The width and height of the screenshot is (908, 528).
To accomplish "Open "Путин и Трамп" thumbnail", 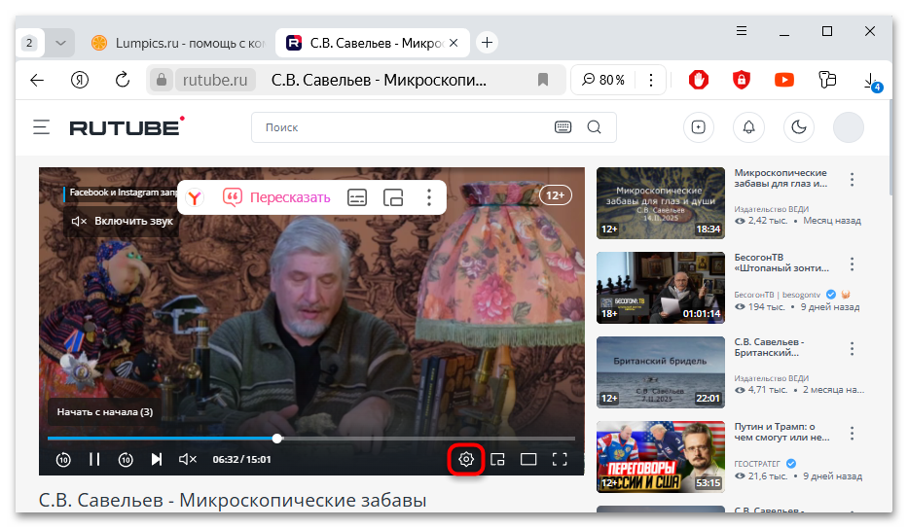I will (661, 457).
